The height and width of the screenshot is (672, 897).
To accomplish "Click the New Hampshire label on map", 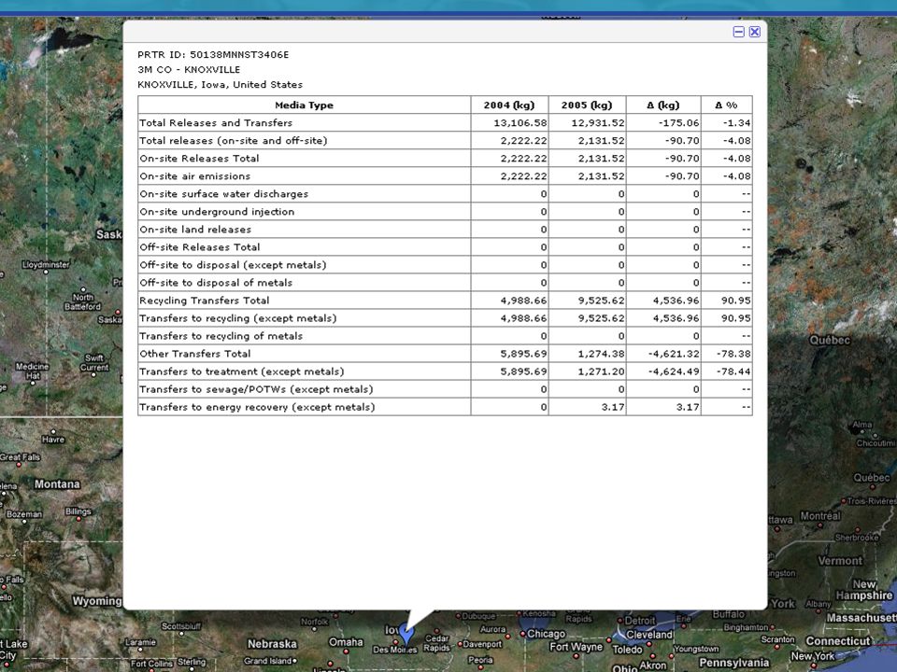I will (x=863, y=590).
